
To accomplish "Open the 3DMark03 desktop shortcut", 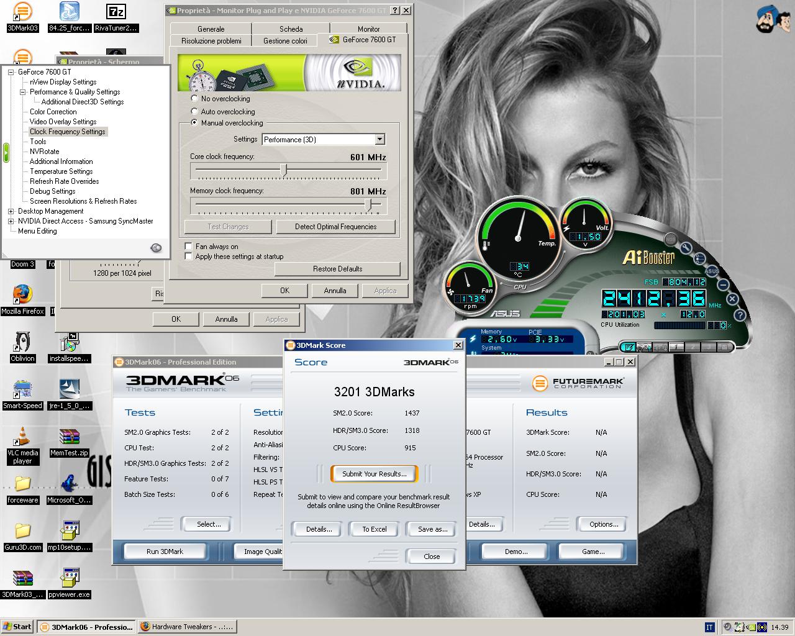I will 22,17.
